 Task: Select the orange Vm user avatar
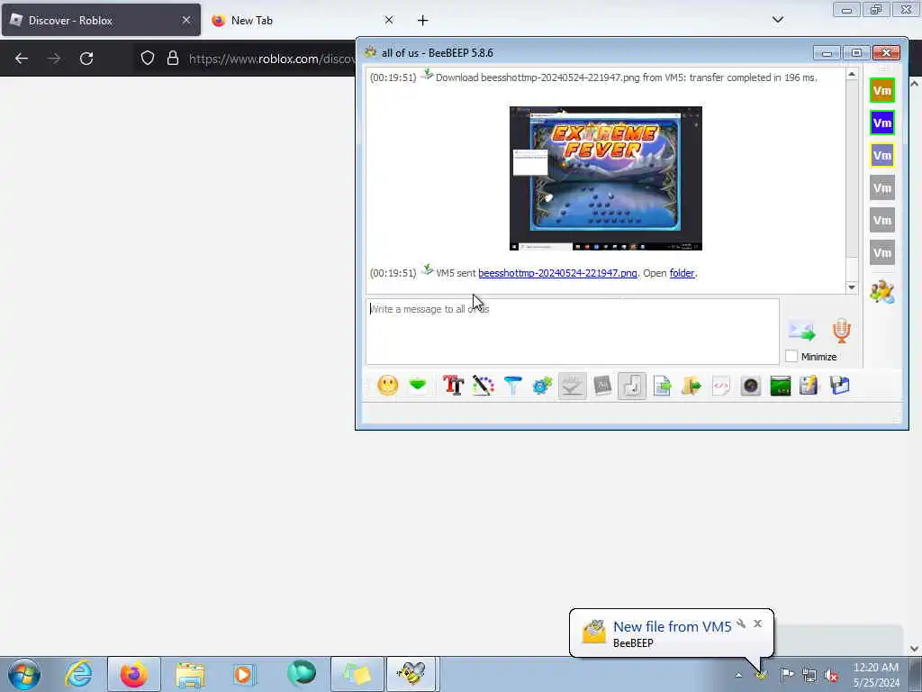882,91
